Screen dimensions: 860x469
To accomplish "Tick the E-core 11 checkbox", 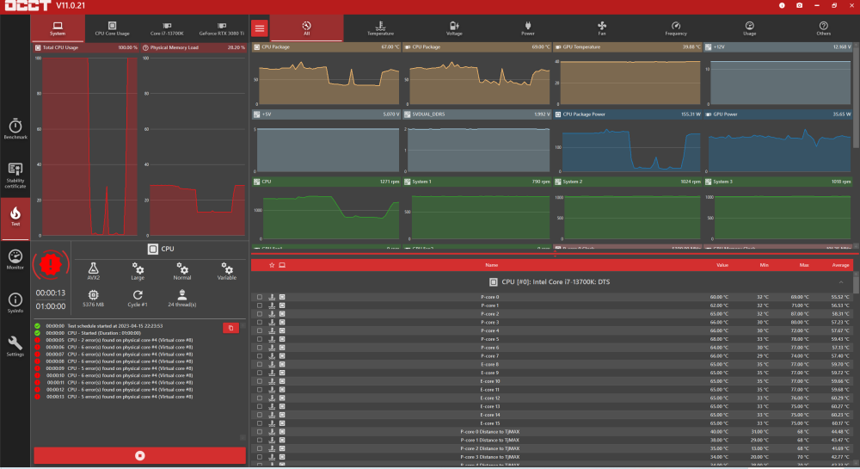I will [260, 390].
